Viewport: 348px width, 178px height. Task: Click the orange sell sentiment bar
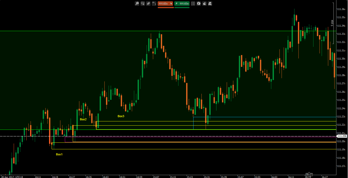click(166, 7)
